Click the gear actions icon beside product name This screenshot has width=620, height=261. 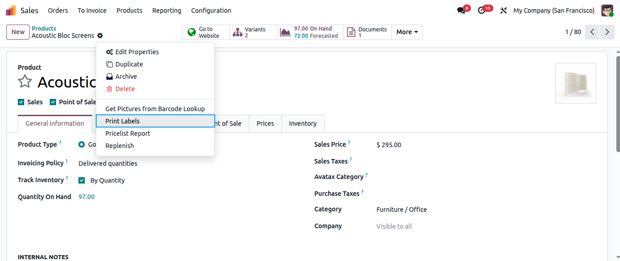point(100,36)
